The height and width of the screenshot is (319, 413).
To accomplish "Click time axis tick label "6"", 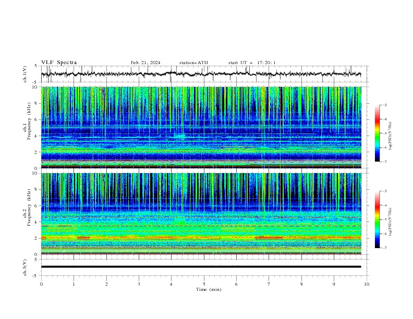I will [236, 284].
